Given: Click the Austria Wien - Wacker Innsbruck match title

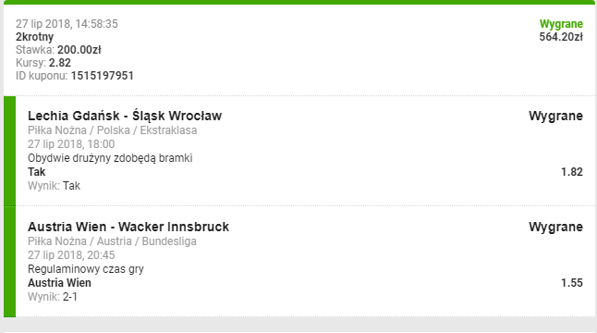Looking at the screenshot, I should coord(128,227).
